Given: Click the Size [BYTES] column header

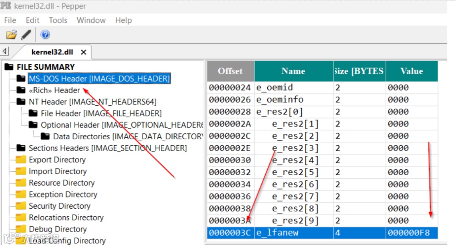Looking at the screenshot, I should point(359,71).
